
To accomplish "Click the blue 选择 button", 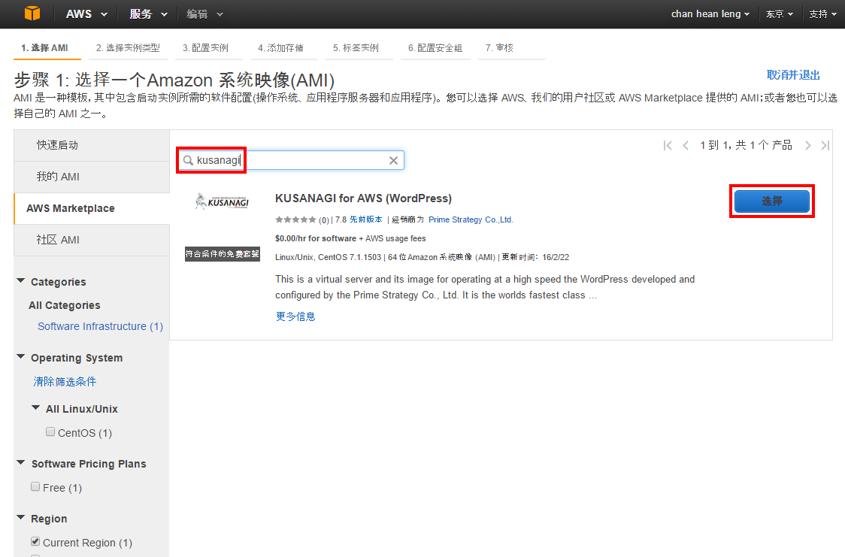I will (772, 201).
